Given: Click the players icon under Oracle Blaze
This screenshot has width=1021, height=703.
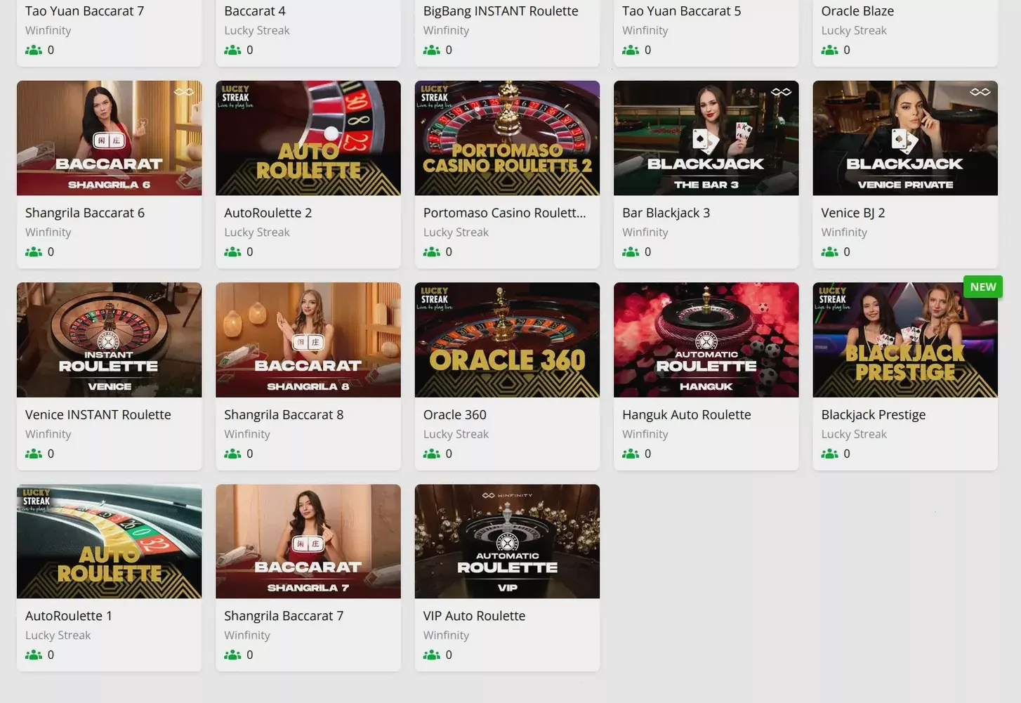Looking at the screenshot, I should [x=830, y=50].
